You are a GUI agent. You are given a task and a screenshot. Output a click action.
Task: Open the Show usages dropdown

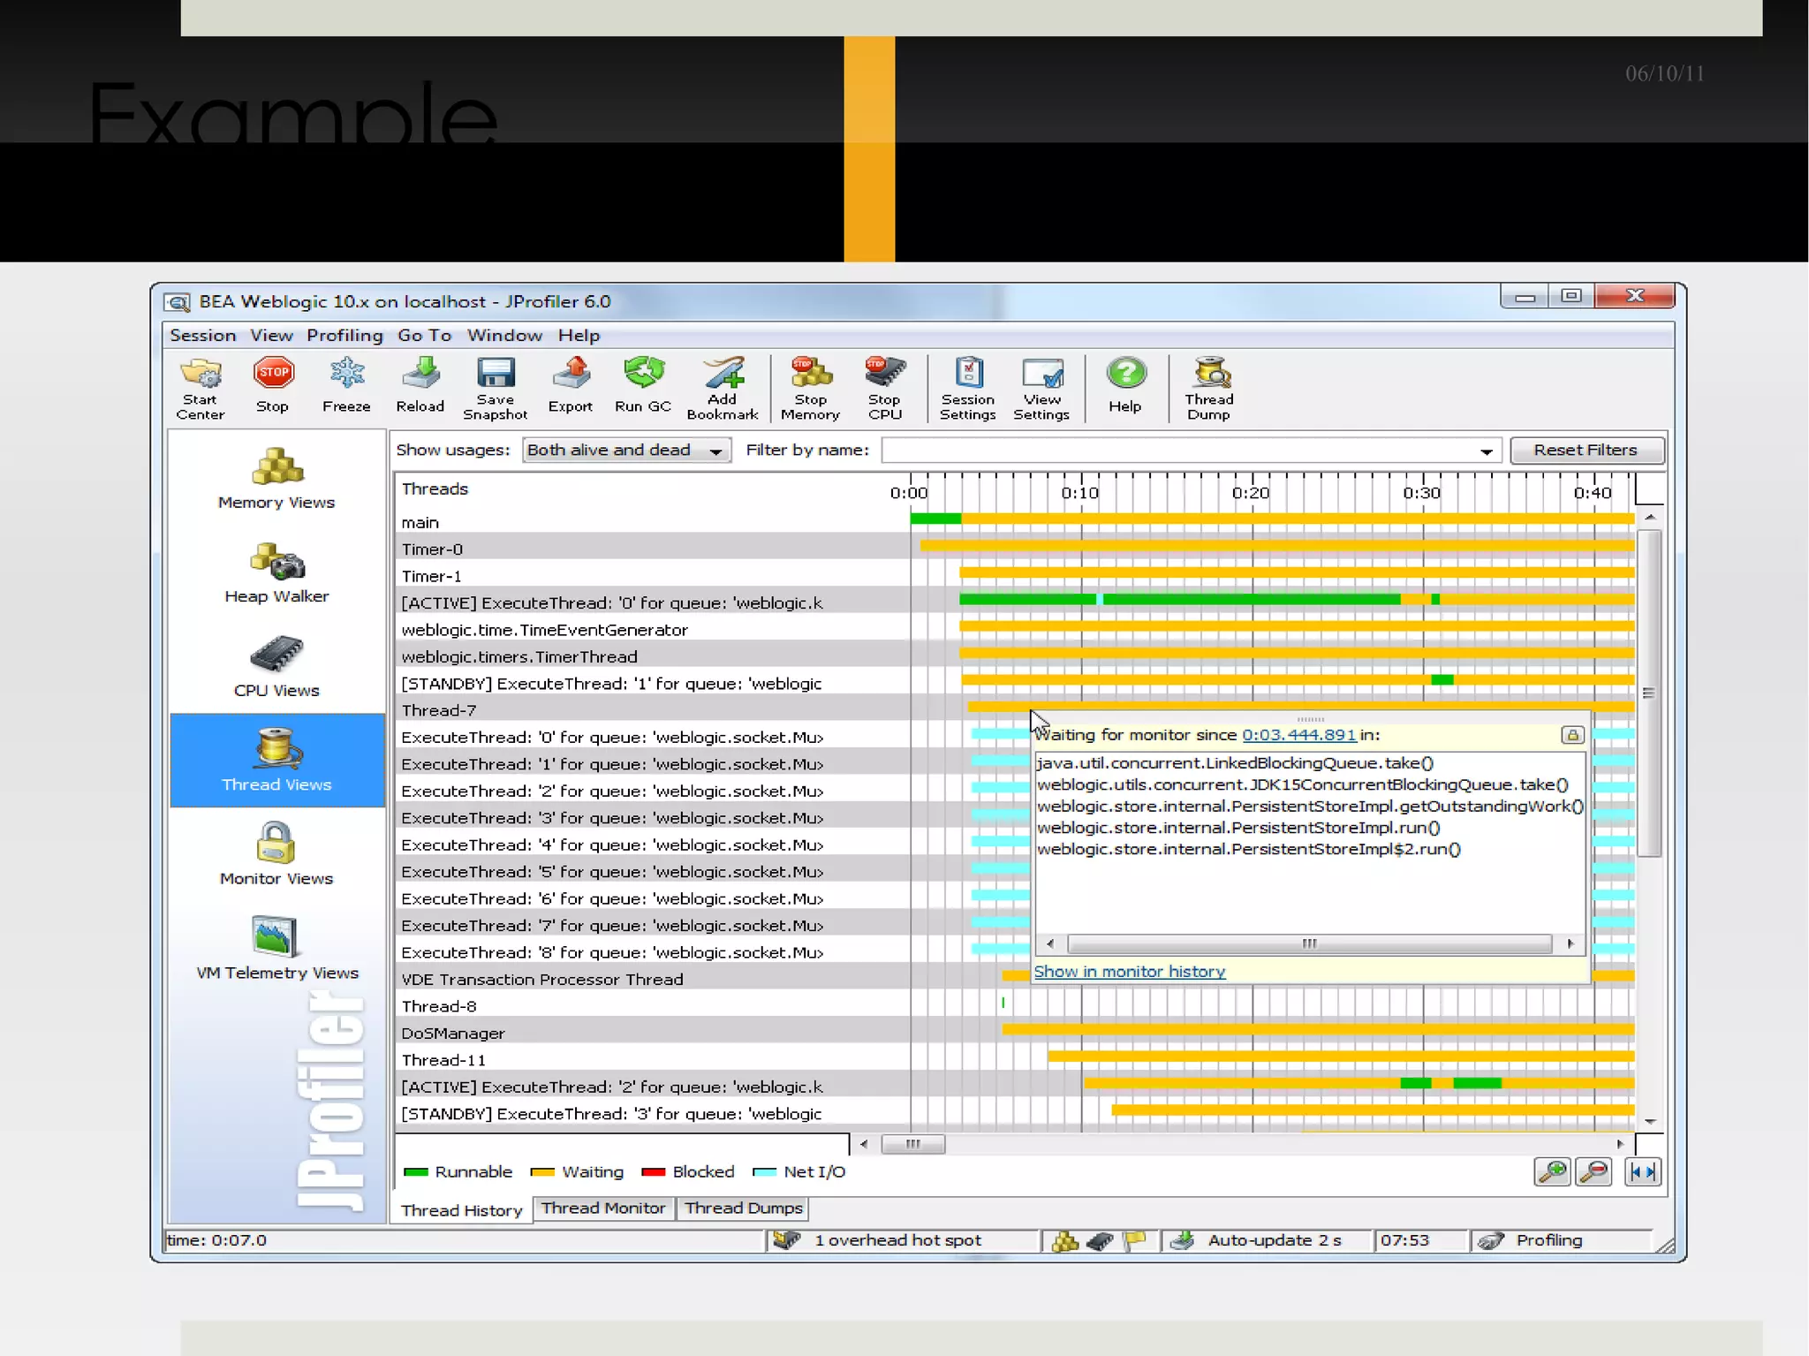point(625,451)
